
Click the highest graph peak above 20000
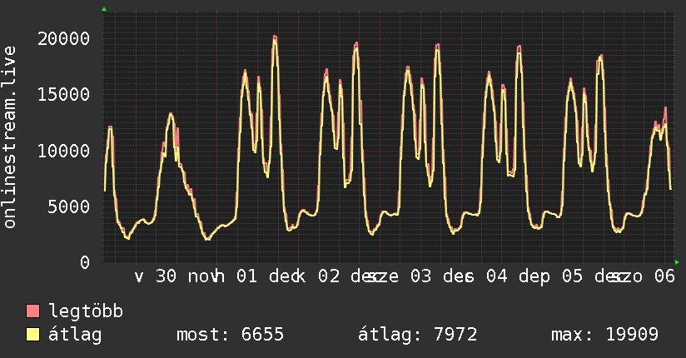click(275, 37)
